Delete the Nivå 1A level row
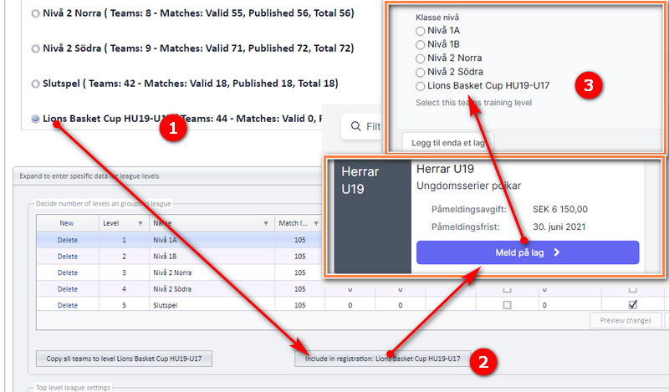This screenshot has width=669, height=392. click(68, 240)
